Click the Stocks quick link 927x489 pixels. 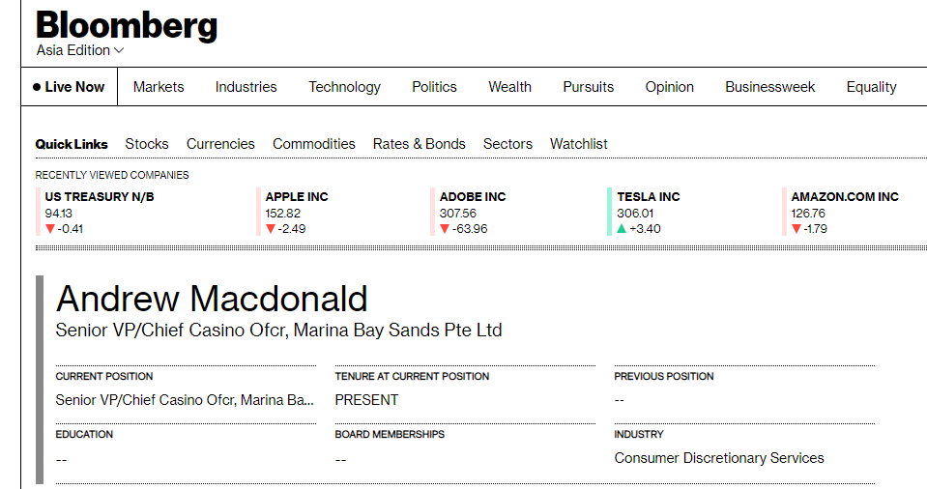pos(147,144)
